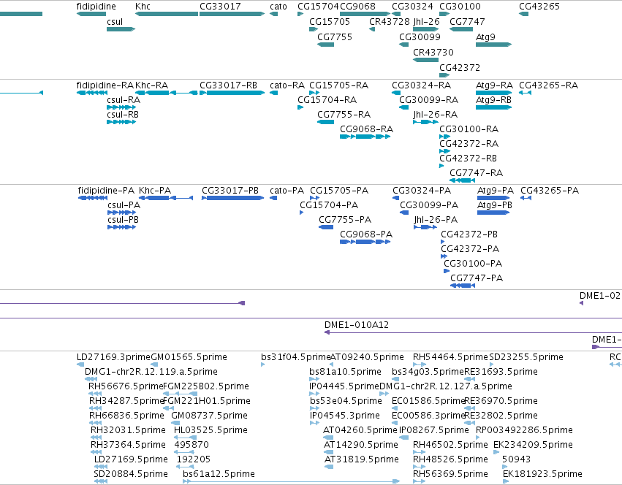
Task: Click the CG43265-RA transcript label
Action: click(549, 85)
